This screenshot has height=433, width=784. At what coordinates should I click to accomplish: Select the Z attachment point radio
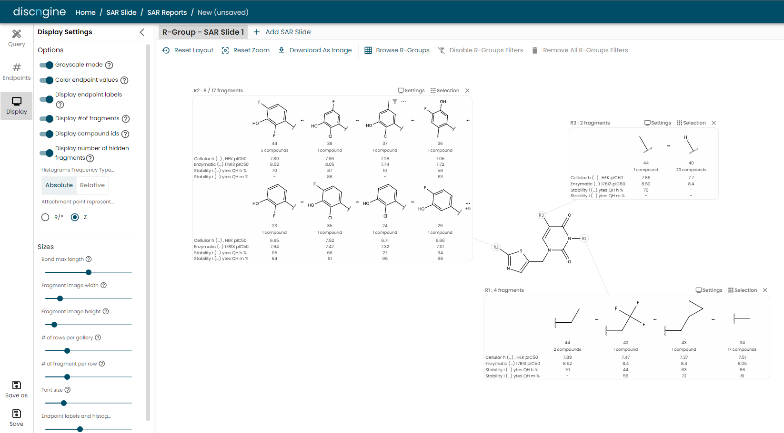click(x=75, y=217)
